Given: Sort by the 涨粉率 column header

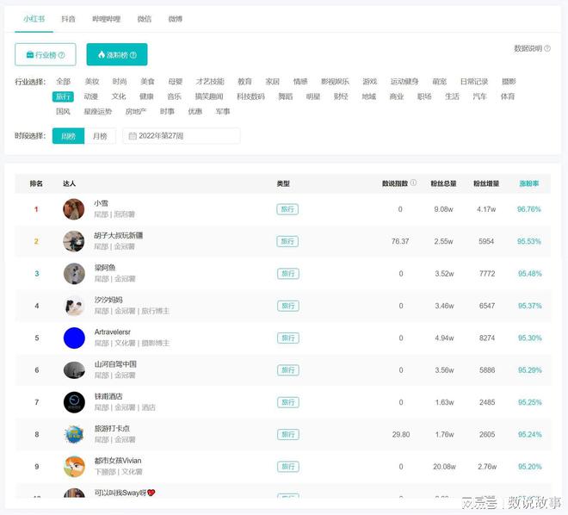Looking at the screenshot, I should (529, 183).
